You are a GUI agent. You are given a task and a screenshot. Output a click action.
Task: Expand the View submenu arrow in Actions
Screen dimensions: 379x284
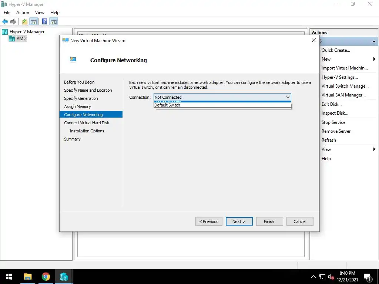point(374,149)
